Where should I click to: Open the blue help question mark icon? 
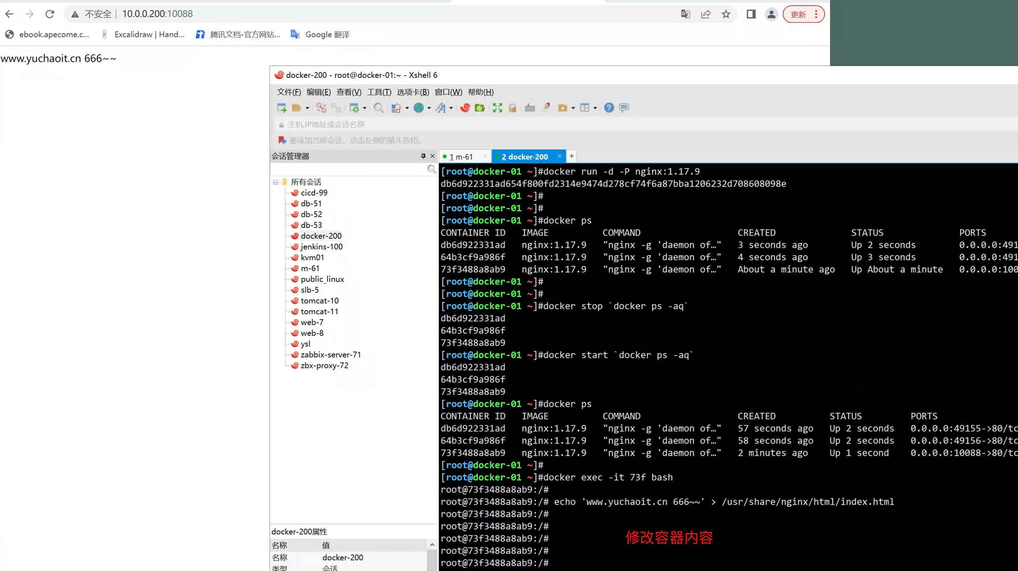click(x=609, y=108)
